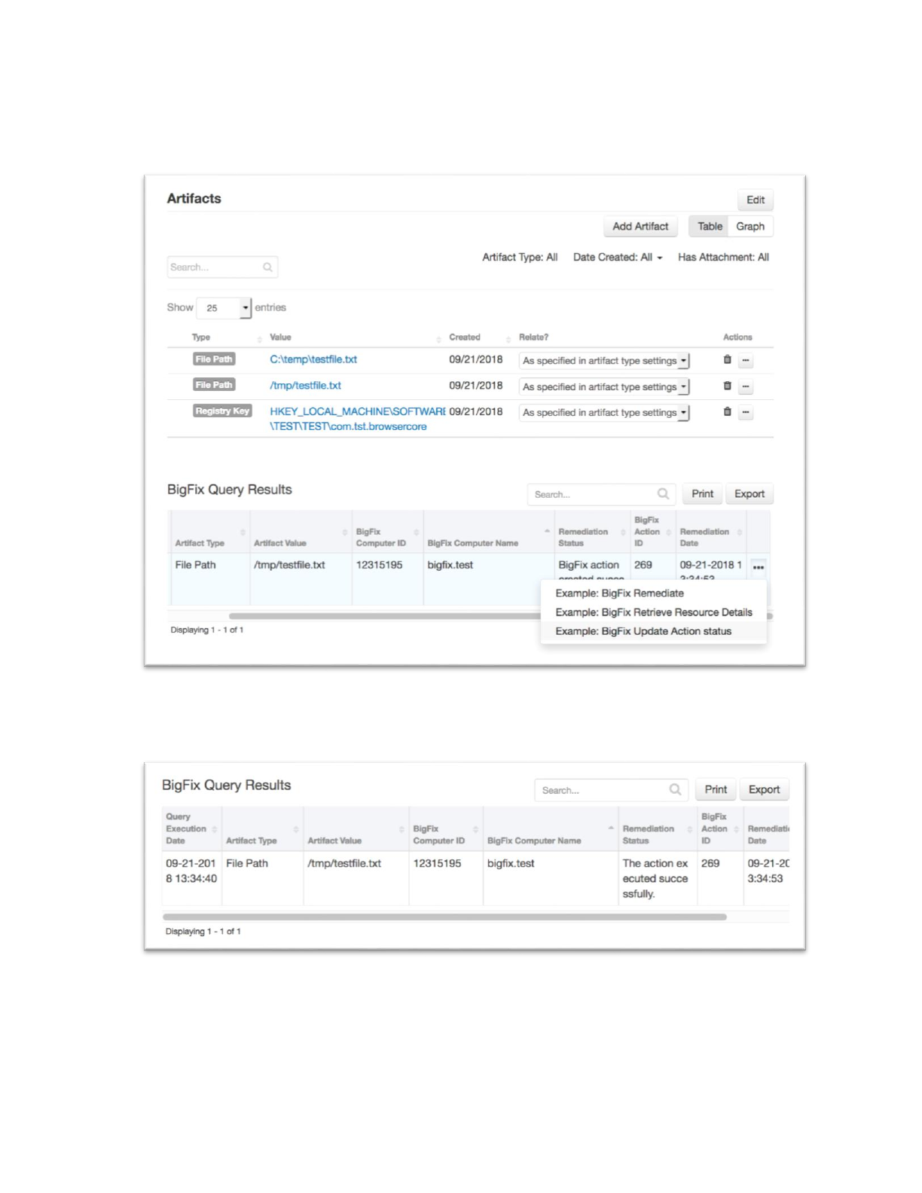Open more actions for Registry Key artifact

point(746,412)
